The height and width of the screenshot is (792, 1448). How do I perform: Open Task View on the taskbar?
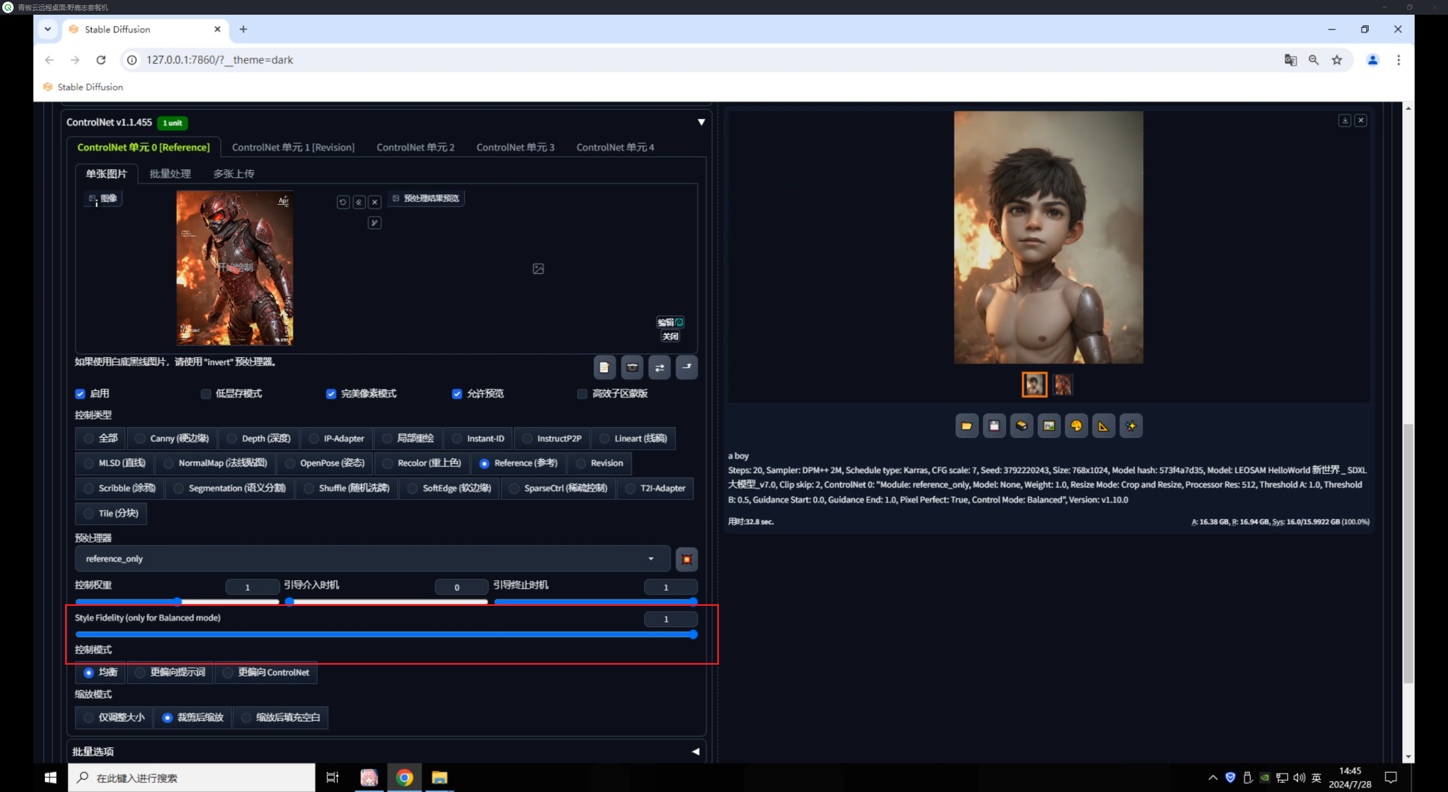[x=333, y=778]
